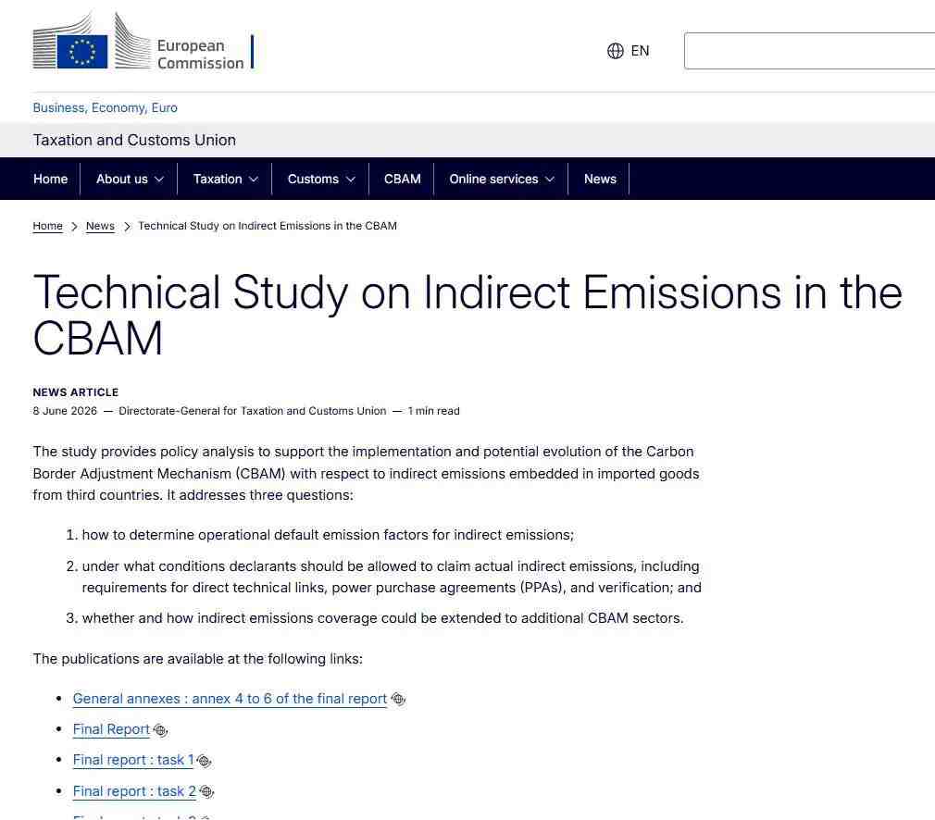Screen dimensions: 935x820
Task: Click external link icon after task 2
Action: 206,791
